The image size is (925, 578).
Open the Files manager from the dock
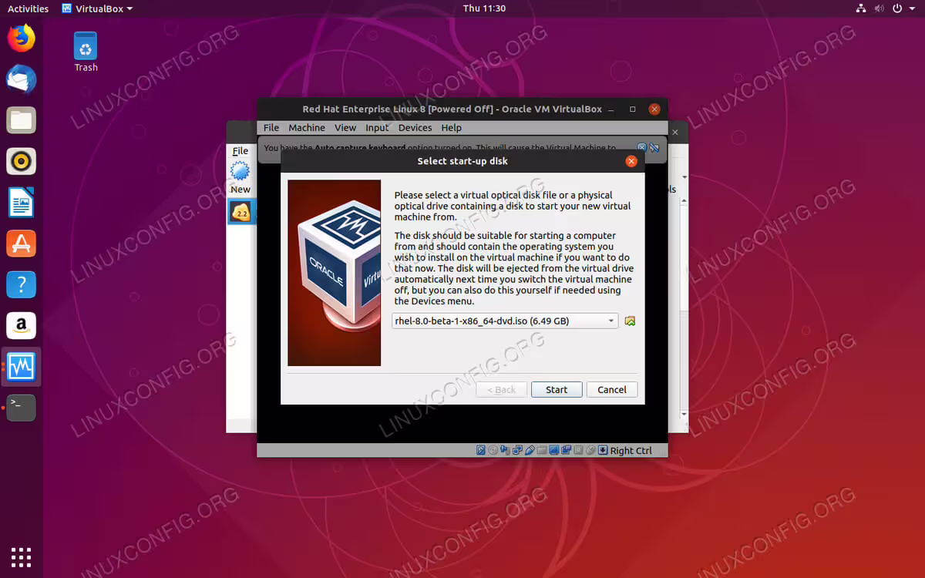[x=22, y=120]
